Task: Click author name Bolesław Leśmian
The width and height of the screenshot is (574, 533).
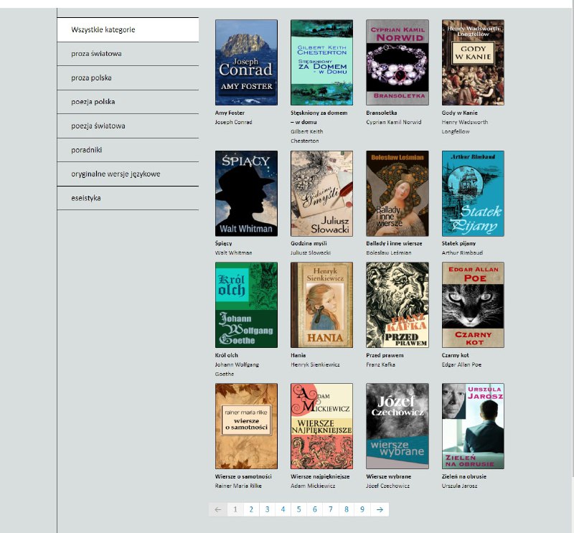Action: coord(388,253)
